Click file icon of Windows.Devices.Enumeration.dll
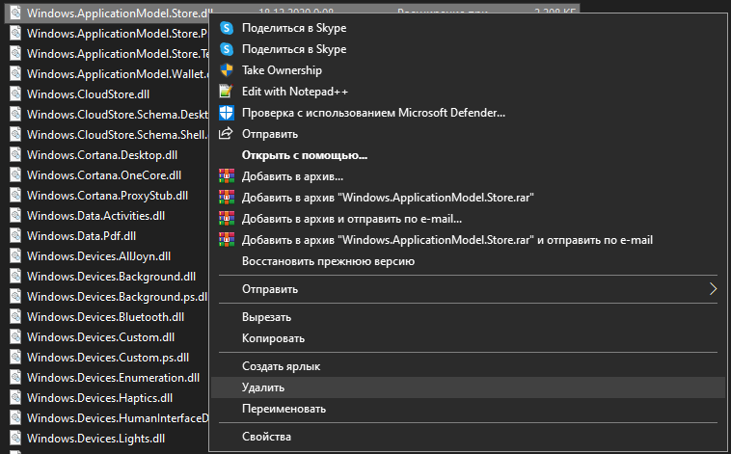Viewport: 731px width, 454px height. (x=15, y=378)
